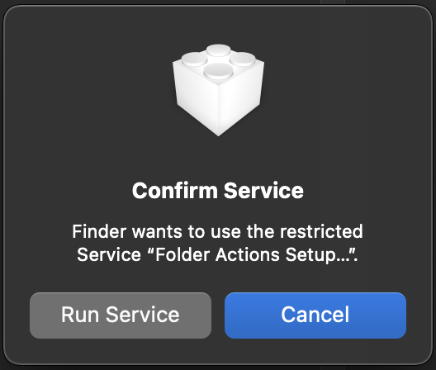This screenshot has width=436, height=370.
Task: Click the Confirm Service heading
Action: pyautogui.click(x=218, y=191)
